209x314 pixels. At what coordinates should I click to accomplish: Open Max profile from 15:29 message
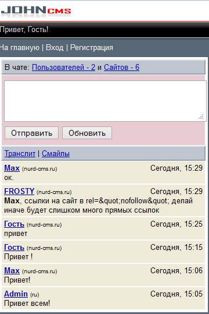pyautogui.click(x=12, y=168)
